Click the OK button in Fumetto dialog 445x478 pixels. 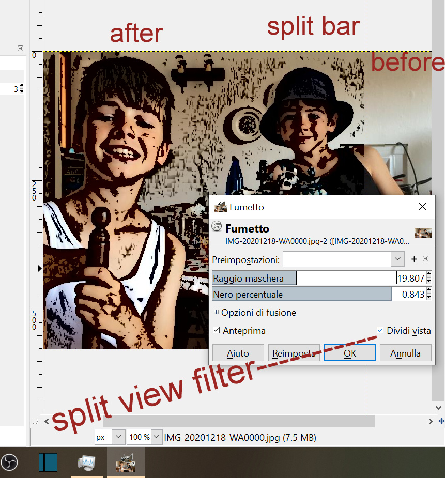coord(349,353)
